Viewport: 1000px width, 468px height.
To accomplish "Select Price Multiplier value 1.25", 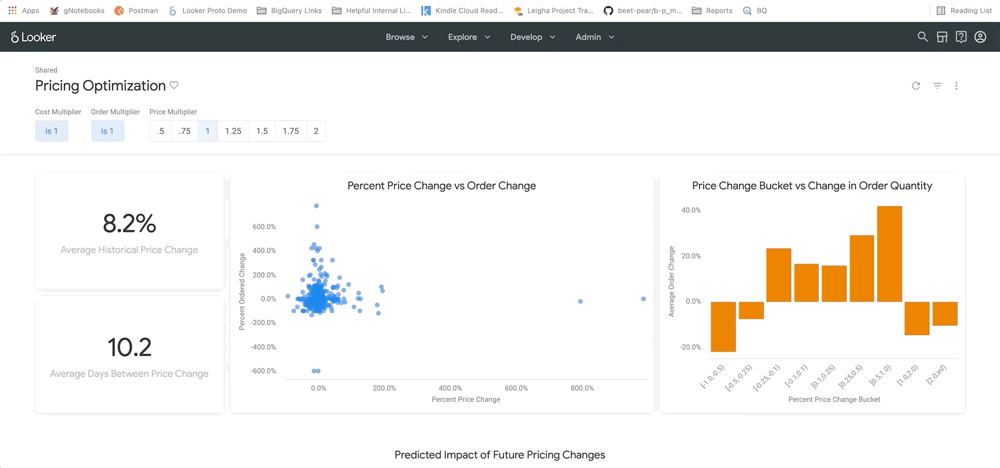I will coord(233,131).
